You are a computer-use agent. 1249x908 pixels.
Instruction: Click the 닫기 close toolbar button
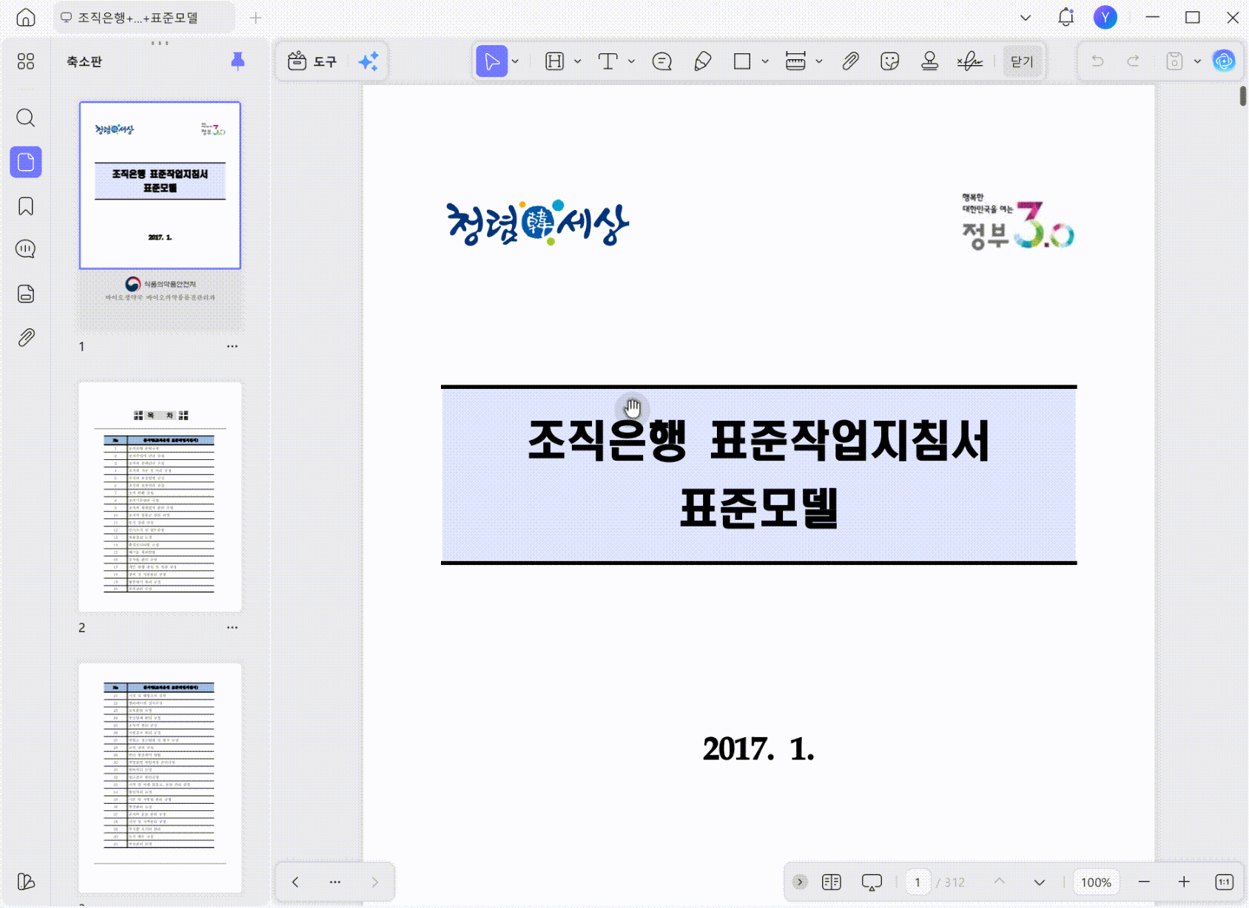click(1022, 61)
